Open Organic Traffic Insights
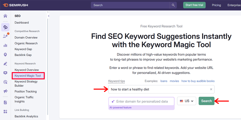This screenshot has width=241, height=120. [24, 100]
